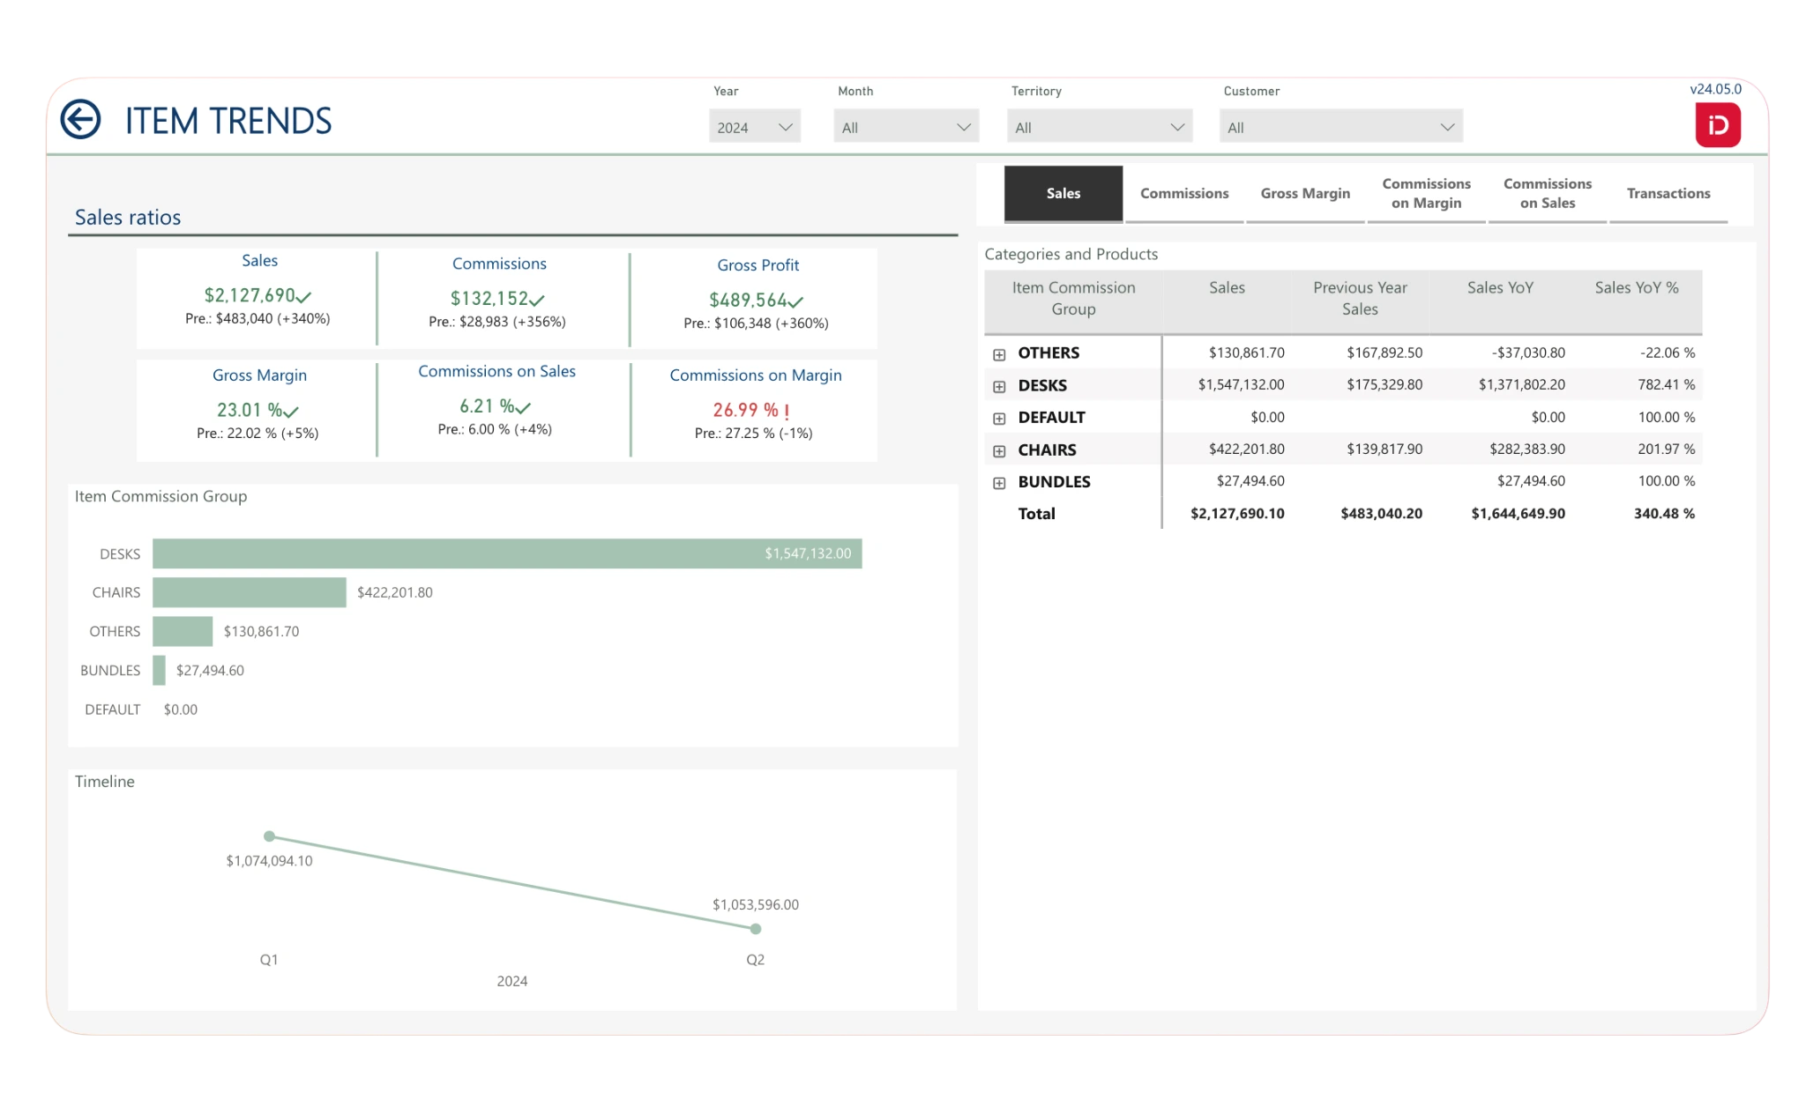The image size is (1806, 1107).
Task: Expand the OTHERS category row
Action: pos(999,354)
